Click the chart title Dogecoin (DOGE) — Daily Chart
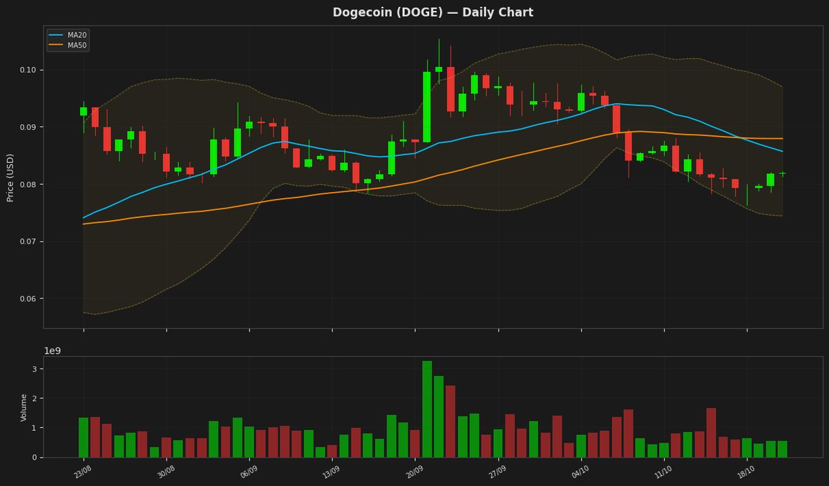829x486 pixels. [433, 12]
